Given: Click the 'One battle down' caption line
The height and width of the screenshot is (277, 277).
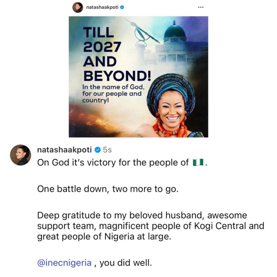Looking at the screenshot, I should click(x=108, y=189).
